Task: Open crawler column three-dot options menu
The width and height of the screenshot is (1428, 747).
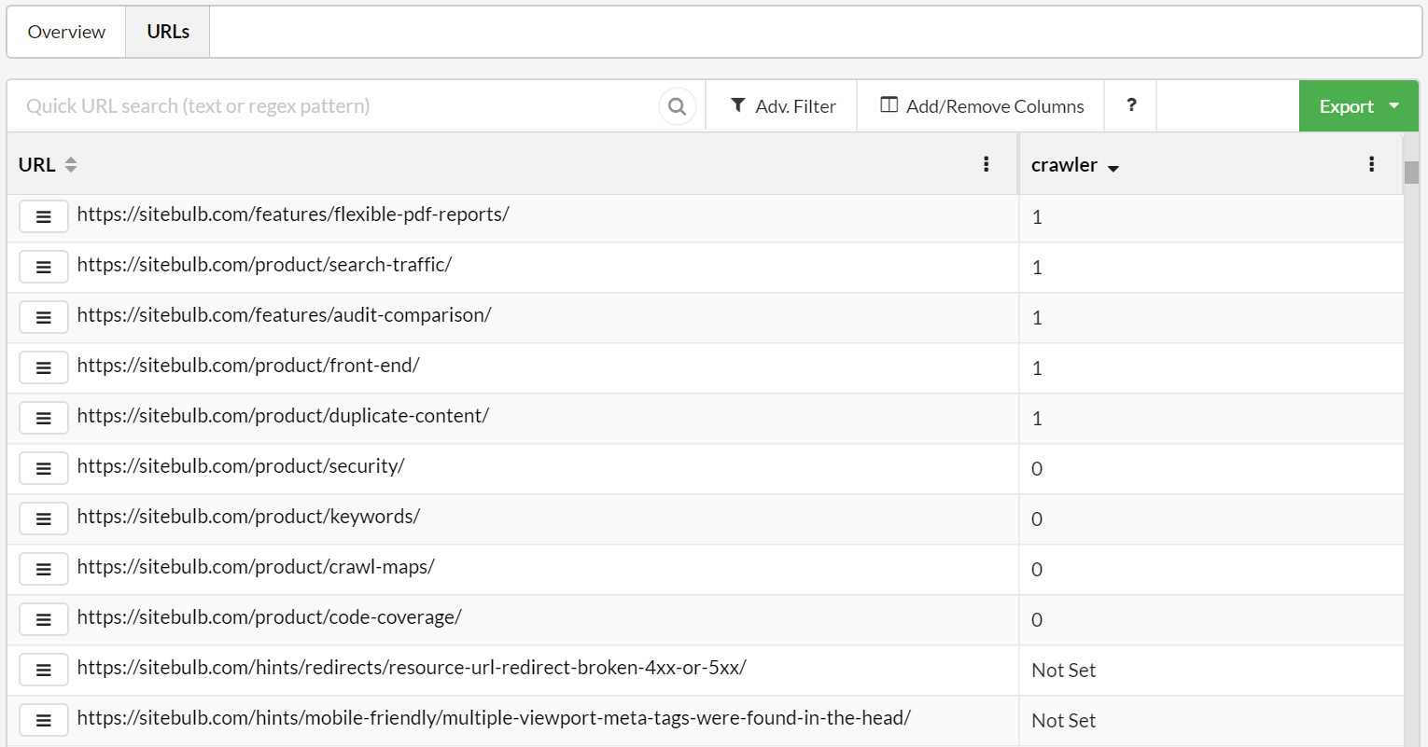Action: (x=1371, y=164)
